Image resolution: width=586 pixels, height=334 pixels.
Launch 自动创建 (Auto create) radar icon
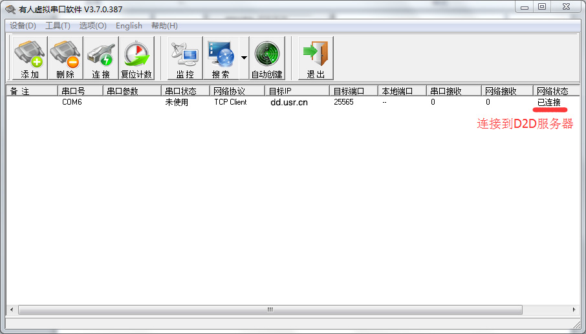266,58
